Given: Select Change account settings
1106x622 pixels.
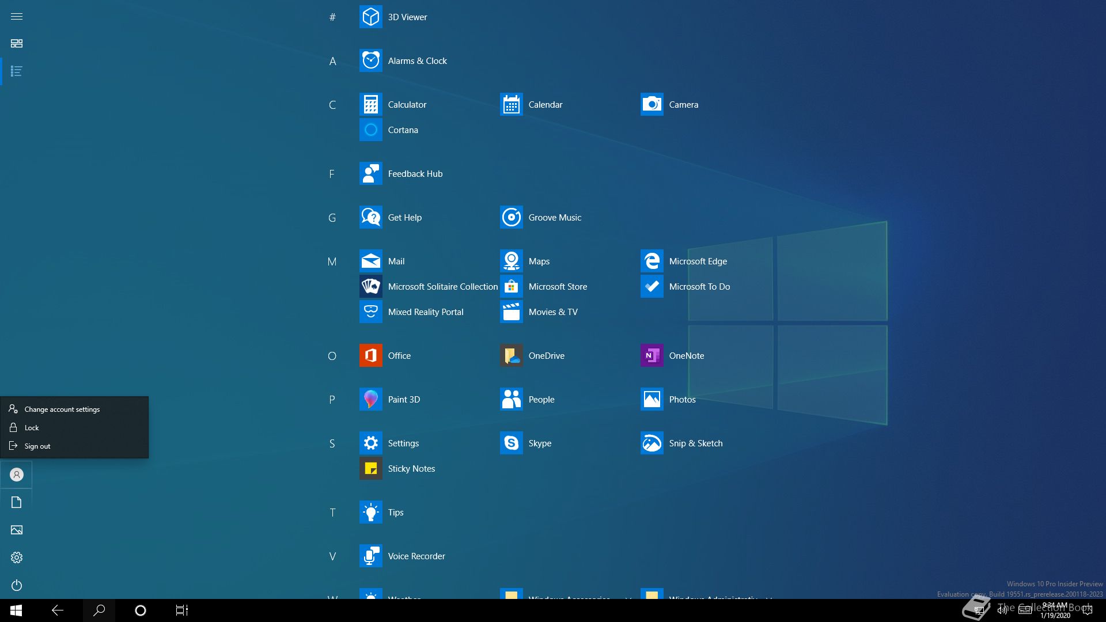Looking at the screenshot, I should [74, 409].
